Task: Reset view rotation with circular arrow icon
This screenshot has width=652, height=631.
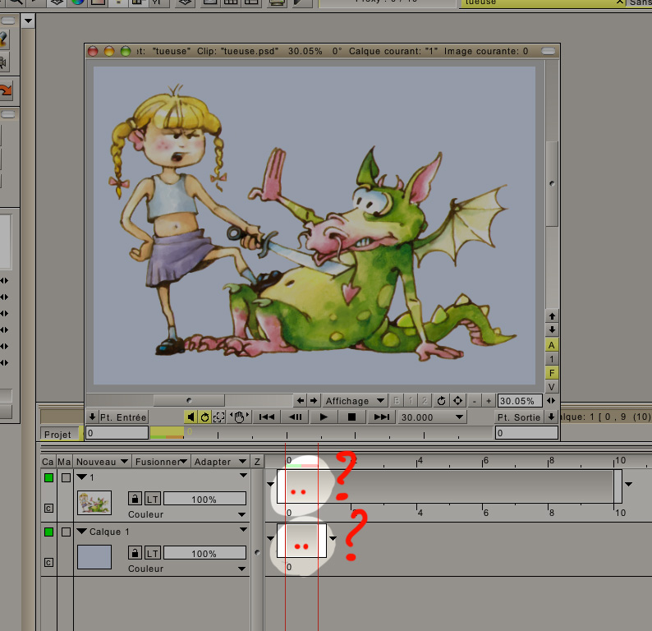Action: point(441,401)
